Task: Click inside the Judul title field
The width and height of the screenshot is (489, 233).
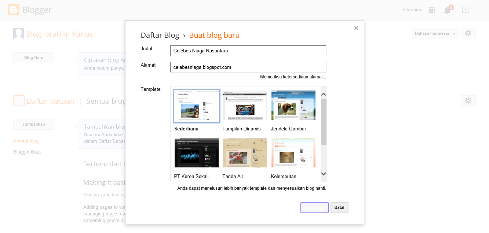Action: pyautogui.click(x=248, y=51)
